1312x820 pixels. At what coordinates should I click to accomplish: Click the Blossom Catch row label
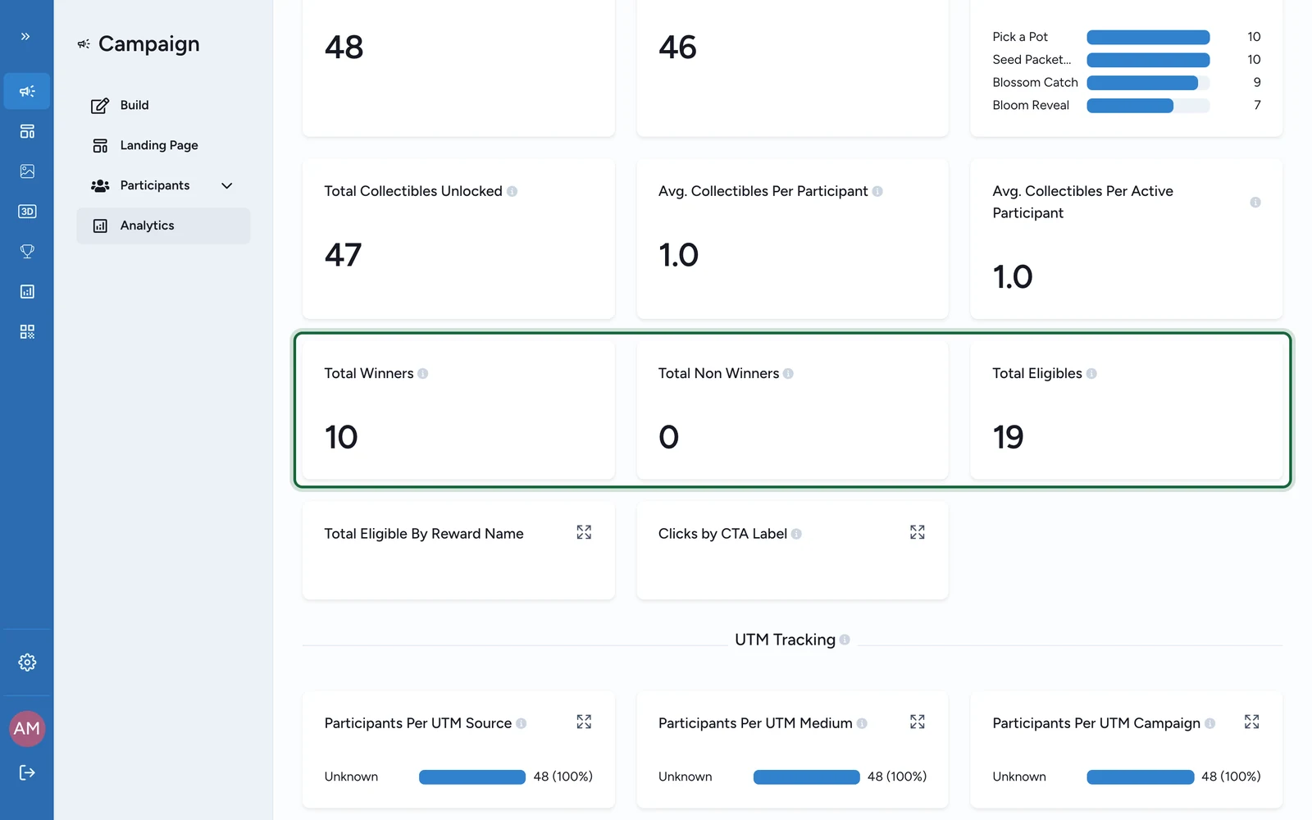tap(1035, 82)
